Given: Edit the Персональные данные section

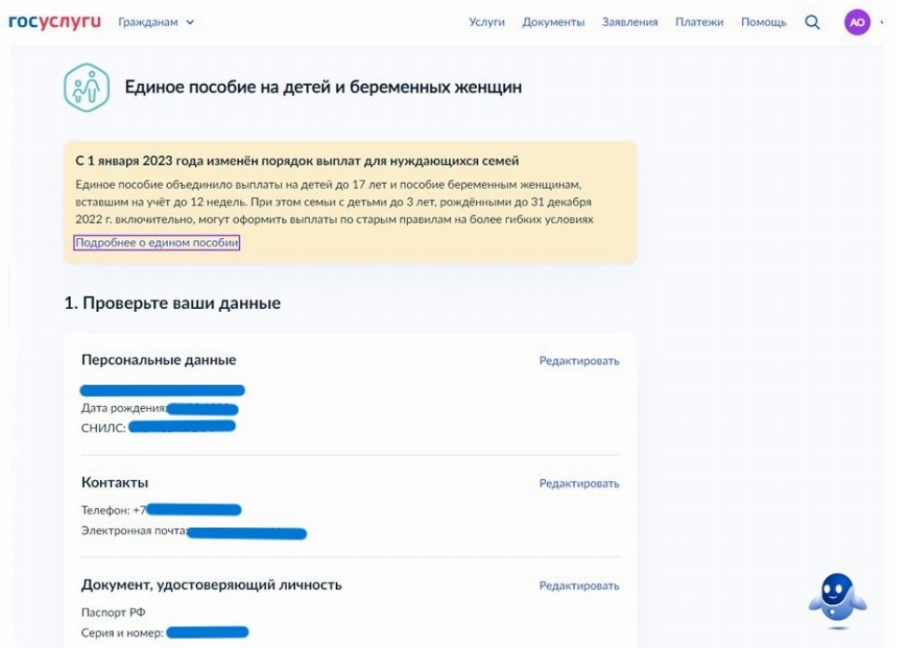Looking at the screenshot, I should point(579,361).
